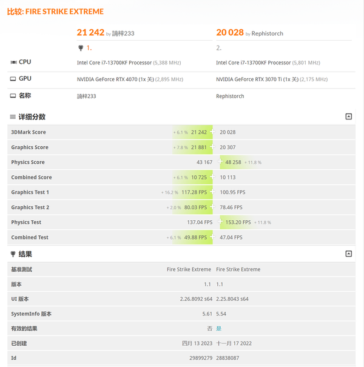364x367 pixels.
Task: Click the 49.88 FPS value
Action: [195, 237]
